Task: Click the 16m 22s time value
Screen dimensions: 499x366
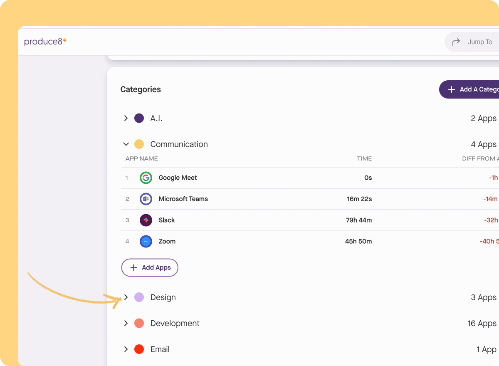Action: click(x=359, y=199)
